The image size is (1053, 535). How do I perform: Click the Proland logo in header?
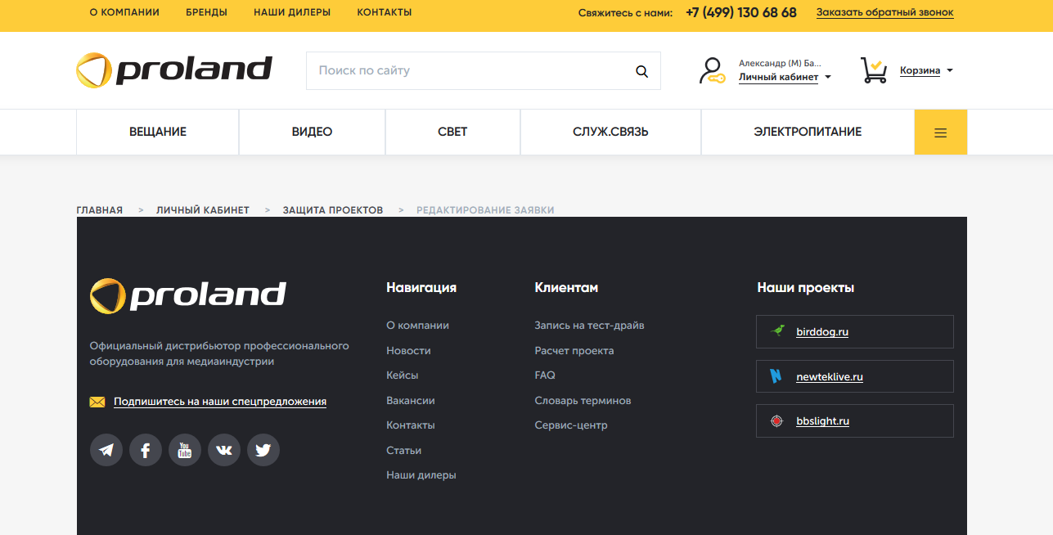point(174,70)
